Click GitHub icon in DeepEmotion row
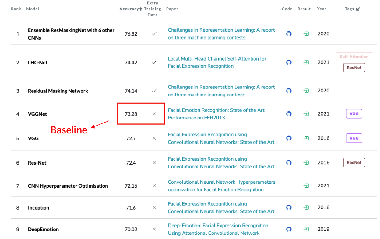The image size is (380, 239). (289, 229)
